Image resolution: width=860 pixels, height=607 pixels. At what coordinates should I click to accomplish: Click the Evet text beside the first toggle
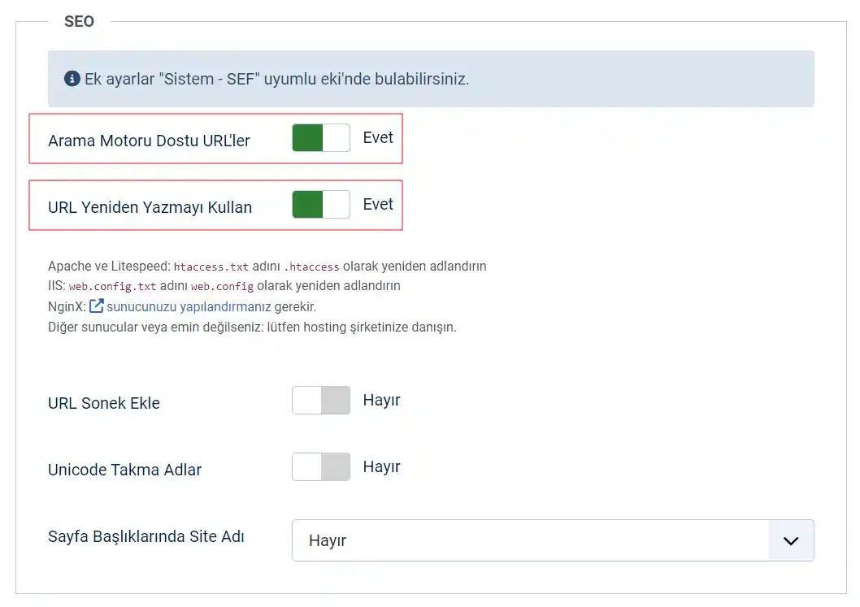point(377,137)
